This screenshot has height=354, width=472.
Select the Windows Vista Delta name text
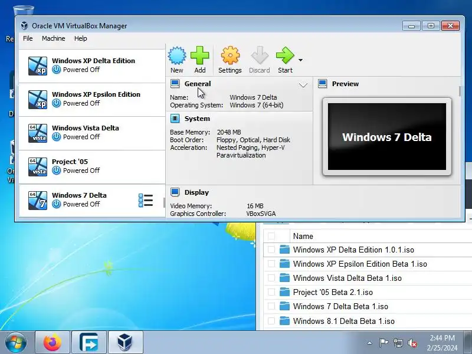click(85, 128)
